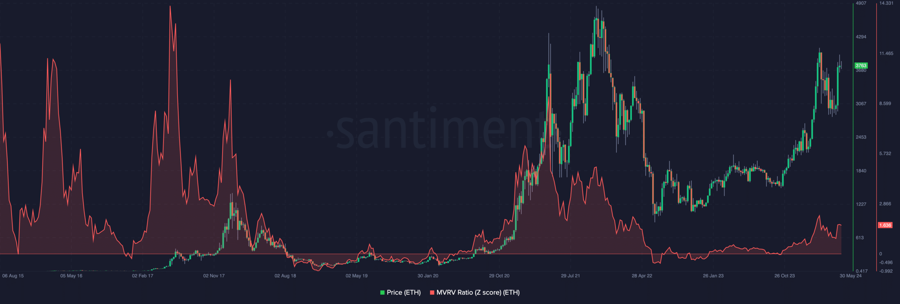The height and width of the screenshot is (304, 900).
Task: Click the '06 Aug 15' date label
Action: coord(13,276)
